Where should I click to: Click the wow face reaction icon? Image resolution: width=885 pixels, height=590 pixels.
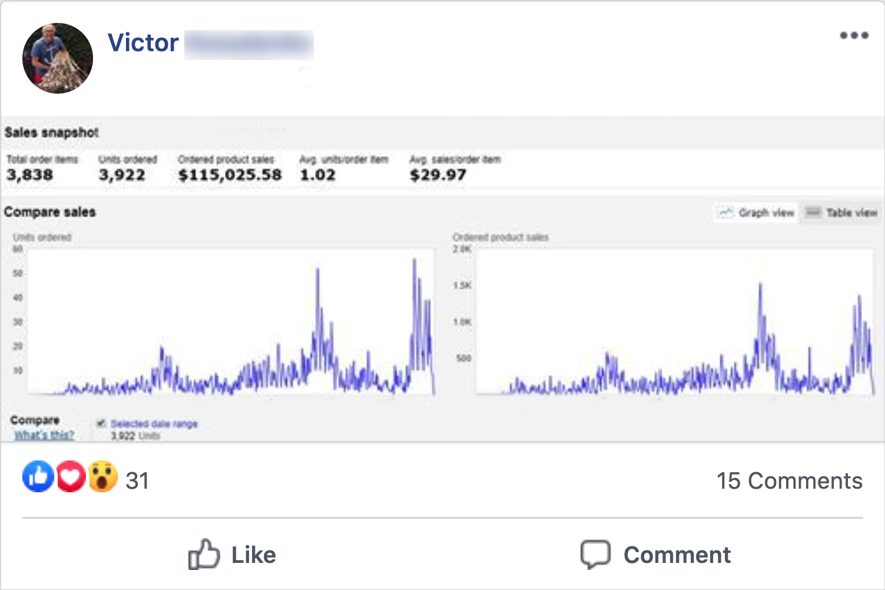tap(103, 477)
